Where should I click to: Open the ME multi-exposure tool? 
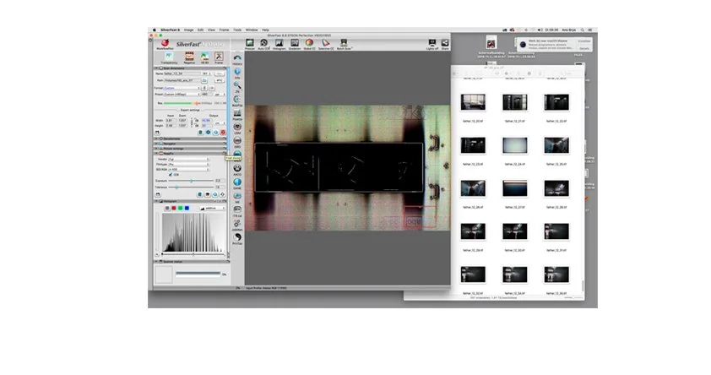pos(237,197)
